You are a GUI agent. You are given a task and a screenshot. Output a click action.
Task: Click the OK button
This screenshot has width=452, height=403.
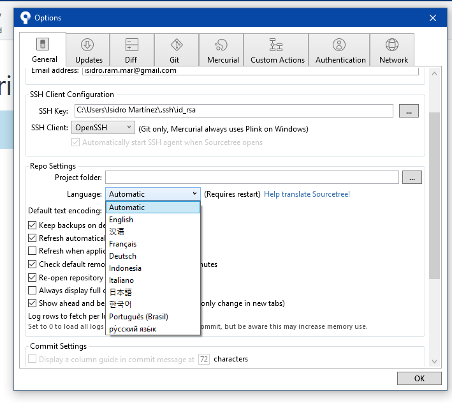tap(419, 379)
